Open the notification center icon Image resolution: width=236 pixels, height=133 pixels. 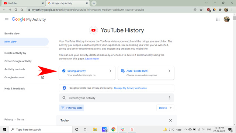click(230, 129)
